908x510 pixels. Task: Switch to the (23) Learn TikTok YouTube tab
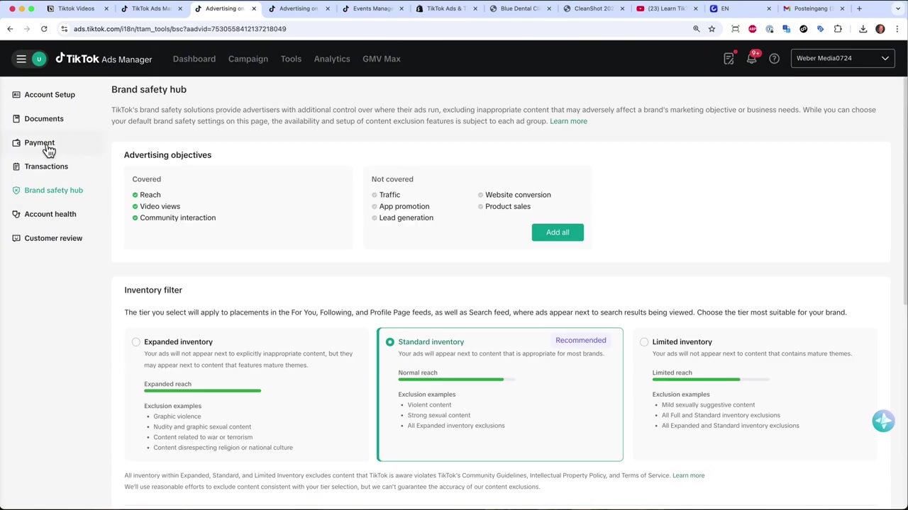(667, 8)
